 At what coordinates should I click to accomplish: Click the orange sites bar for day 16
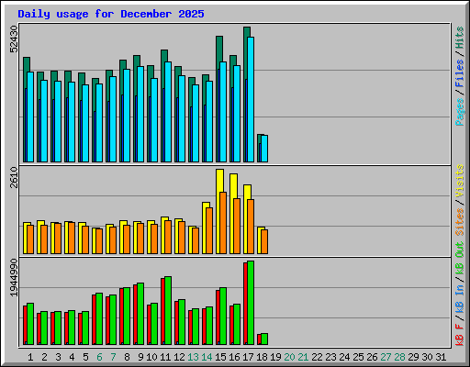[x=237, y=226]
